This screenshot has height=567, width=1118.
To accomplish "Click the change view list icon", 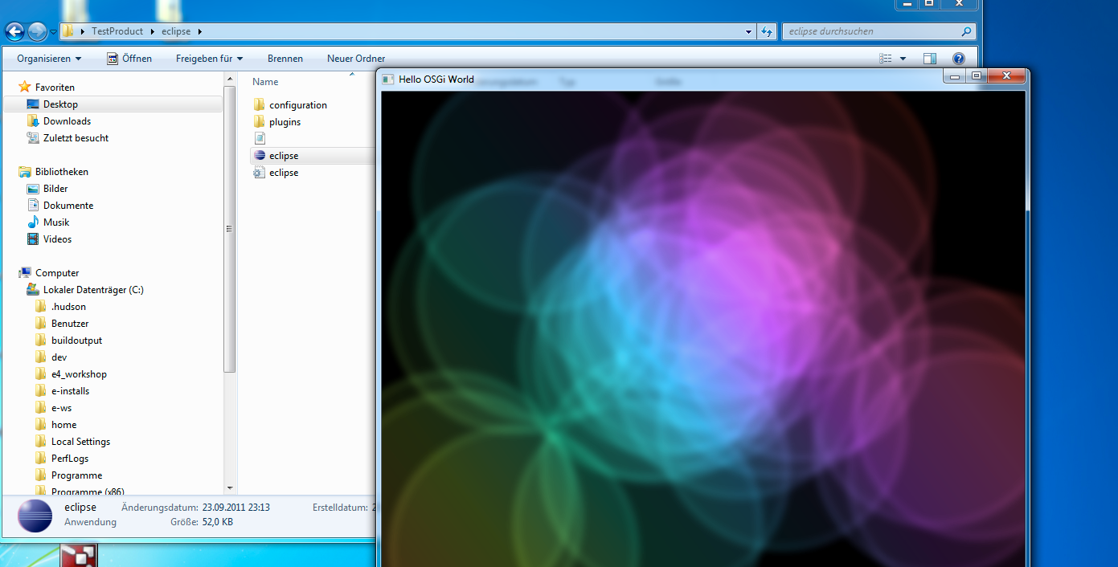I will coord(886,59).
